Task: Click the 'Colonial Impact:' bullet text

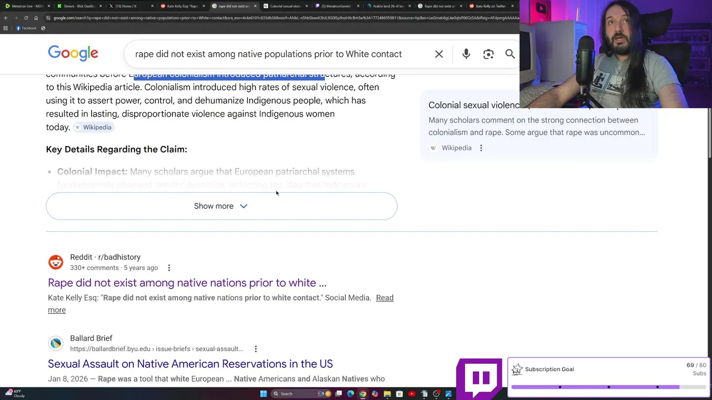Action: coord(92,172)
